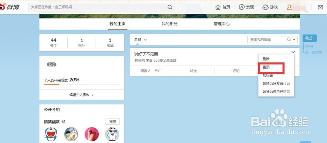This screenshot has height=143, width=327.
Task: Open the 1 粉丝 followers count
Action: [82, 43]
